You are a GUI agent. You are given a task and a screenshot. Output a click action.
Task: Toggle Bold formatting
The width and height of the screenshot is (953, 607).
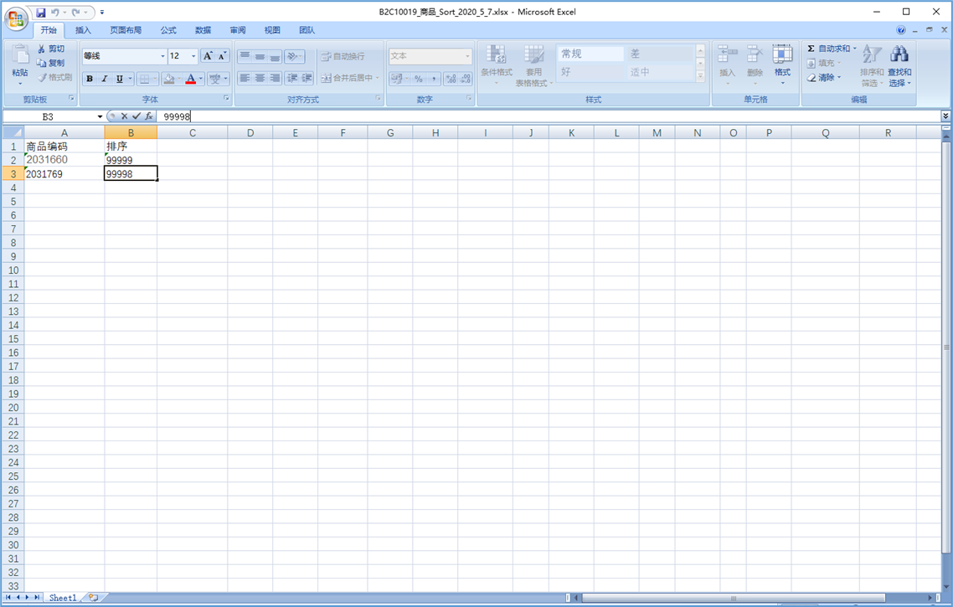[x=90, y=79]
